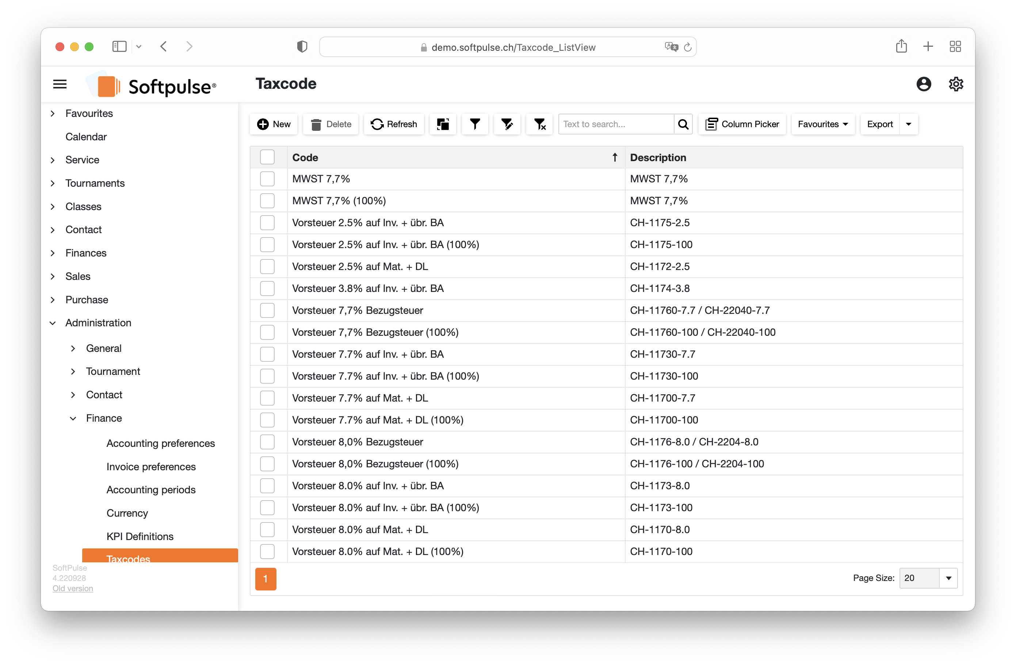Click the search magnifier icon
This screenshot has height=665, width=1016.
pos(683,124)
